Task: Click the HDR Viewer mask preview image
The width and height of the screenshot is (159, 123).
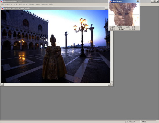Action: click(124, 14)
